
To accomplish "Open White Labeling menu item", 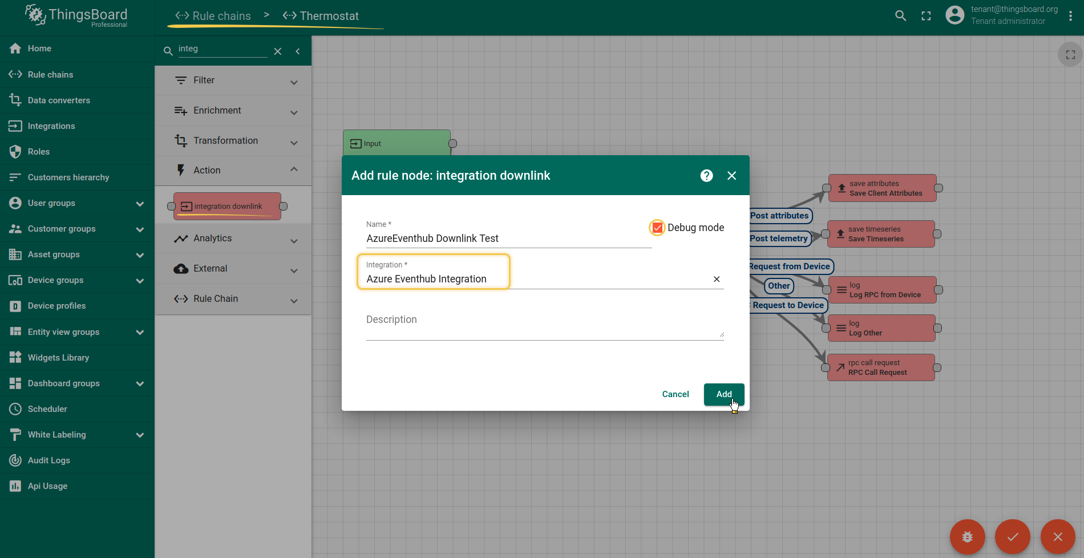I will [77, 435].
